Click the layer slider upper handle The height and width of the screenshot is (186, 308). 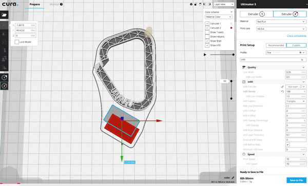click(231, 81)
